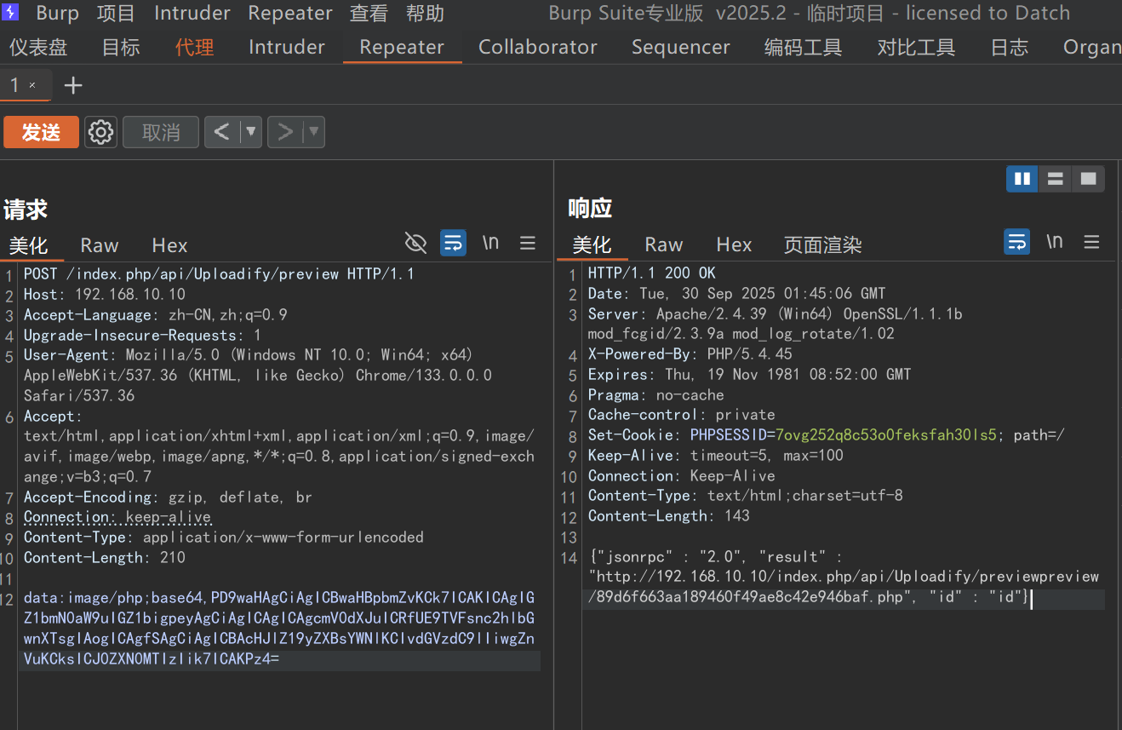Toggle \n display in request panel

[490, 243]
